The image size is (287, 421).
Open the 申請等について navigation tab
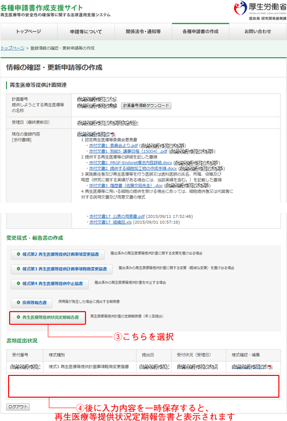pyautogui.click(x=86, y=31)
